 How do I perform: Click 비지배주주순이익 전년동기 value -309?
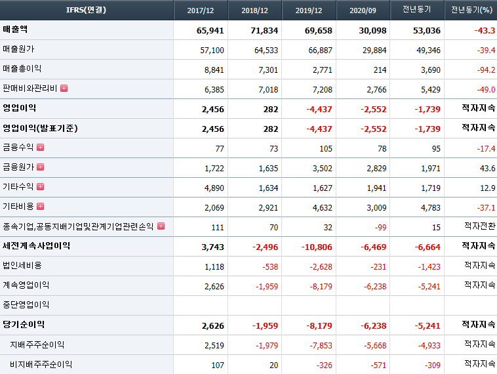433,365
